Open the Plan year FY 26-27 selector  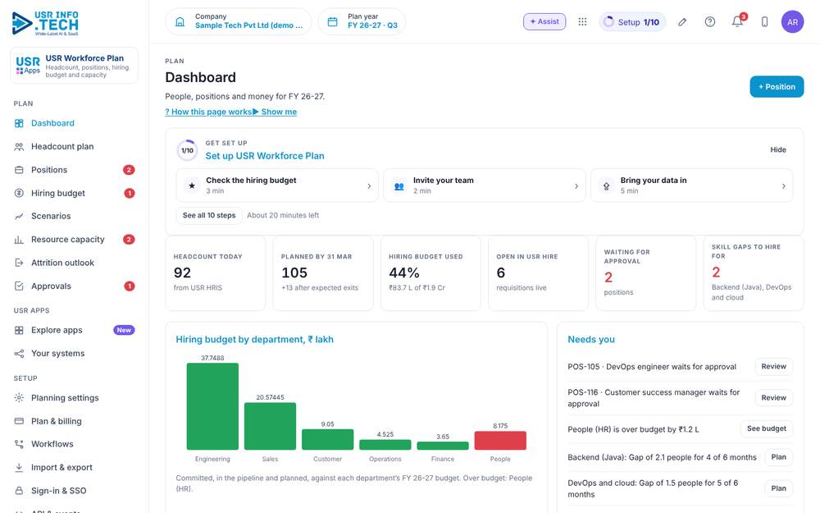(x=362, y=21)
